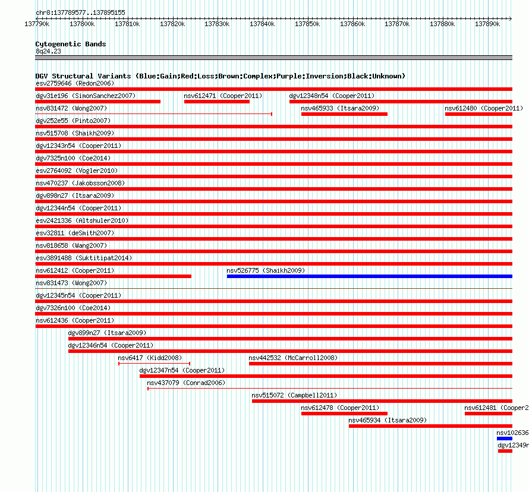Click the esv2764092 (Vogler2010) label
The height and width of the screenshot is (492, 529).
[77, 171]
